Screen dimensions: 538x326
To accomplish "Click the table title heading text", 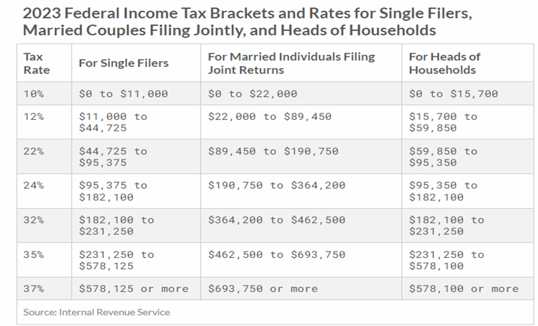I will [248, 21].
